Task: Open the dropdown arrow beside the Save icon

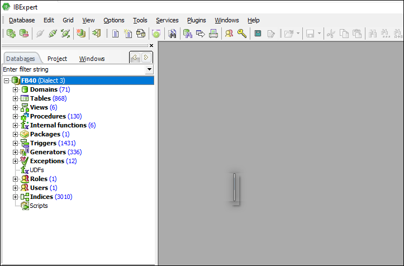Action: [x=319, y=34]
